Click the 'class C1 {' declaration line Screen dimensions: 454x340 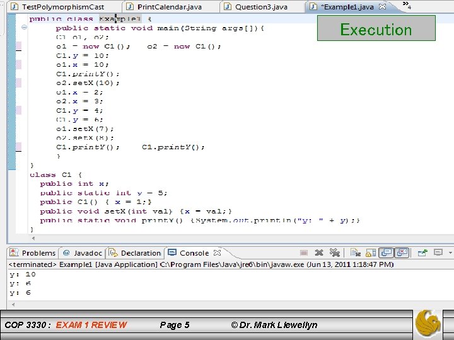coord(56,174)
